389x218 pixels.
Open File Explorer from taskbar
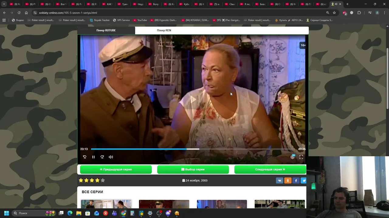click(x=79, y=213)
